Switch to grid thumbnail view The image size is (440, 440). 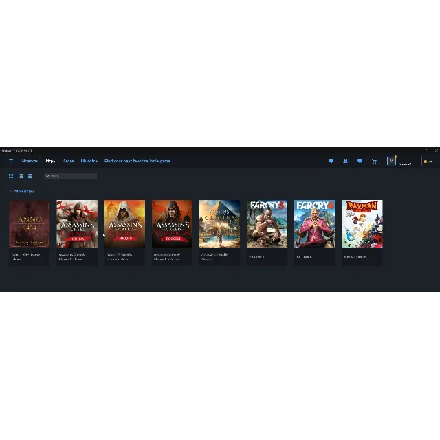tap(11, 176)
